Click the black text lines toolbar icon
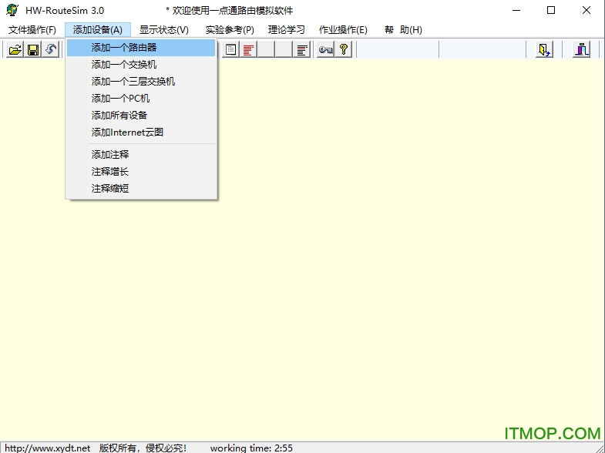The image size is (605, 453). (x=301, y=49)
